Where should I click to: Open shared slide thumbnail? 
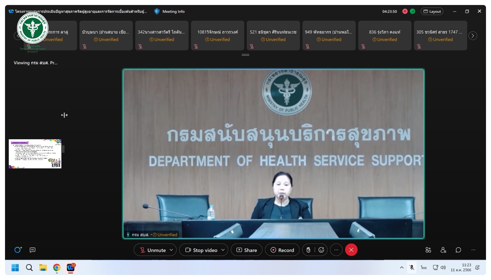pyautogui.click(x=35, y=154)
